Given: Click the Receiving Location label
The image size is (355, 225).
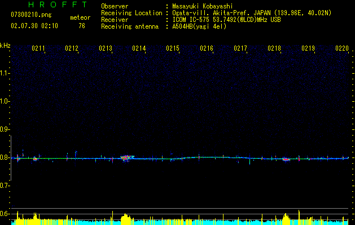Looking at the screenshot, I should tap(132, 13).
